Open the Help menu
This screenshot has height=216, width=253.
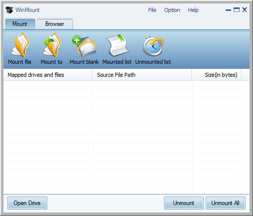pos(193,10)
